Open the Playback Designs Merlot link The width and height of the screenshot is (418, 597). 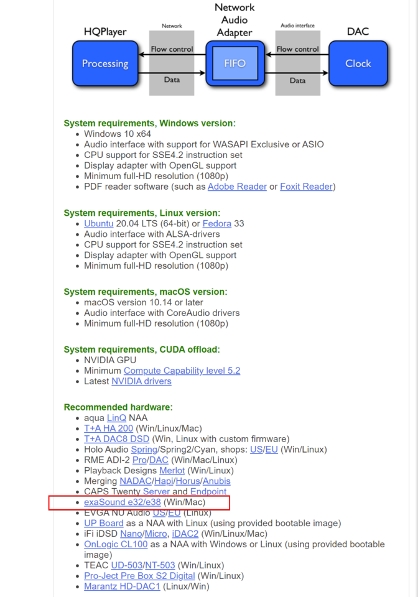(x=172, y=471)
